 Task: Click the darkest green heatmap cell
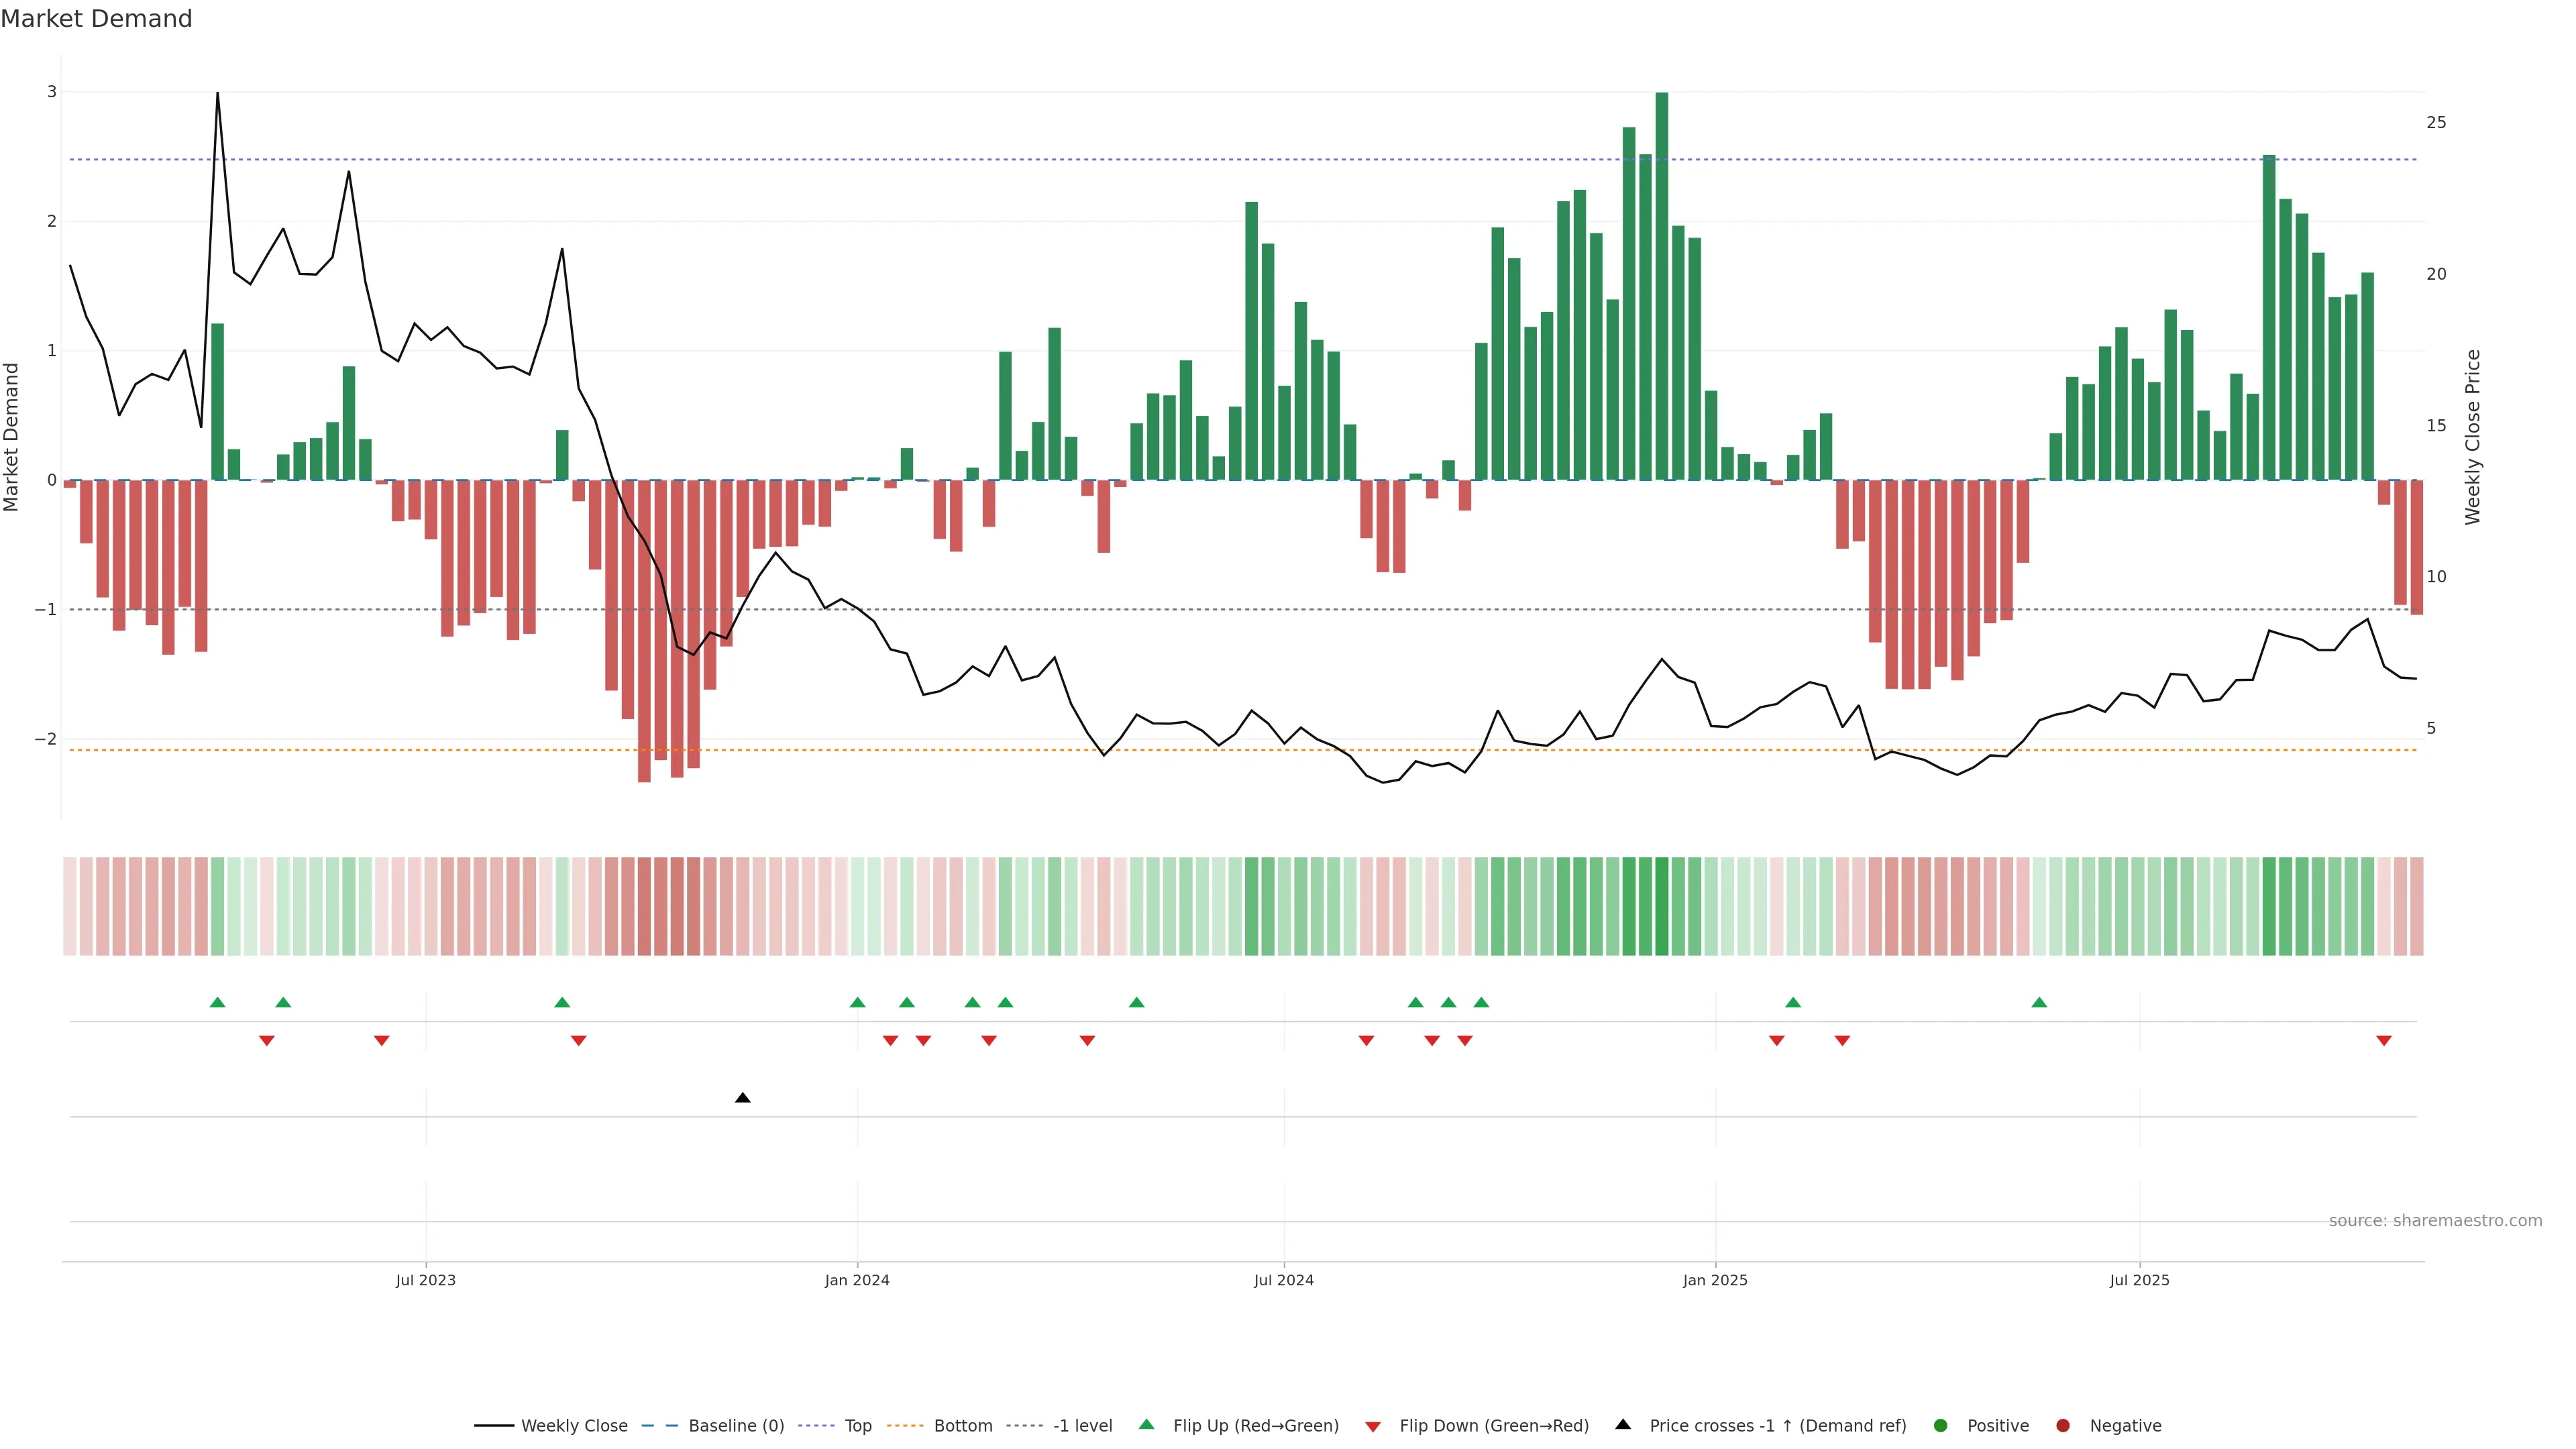click(1662, 906)
